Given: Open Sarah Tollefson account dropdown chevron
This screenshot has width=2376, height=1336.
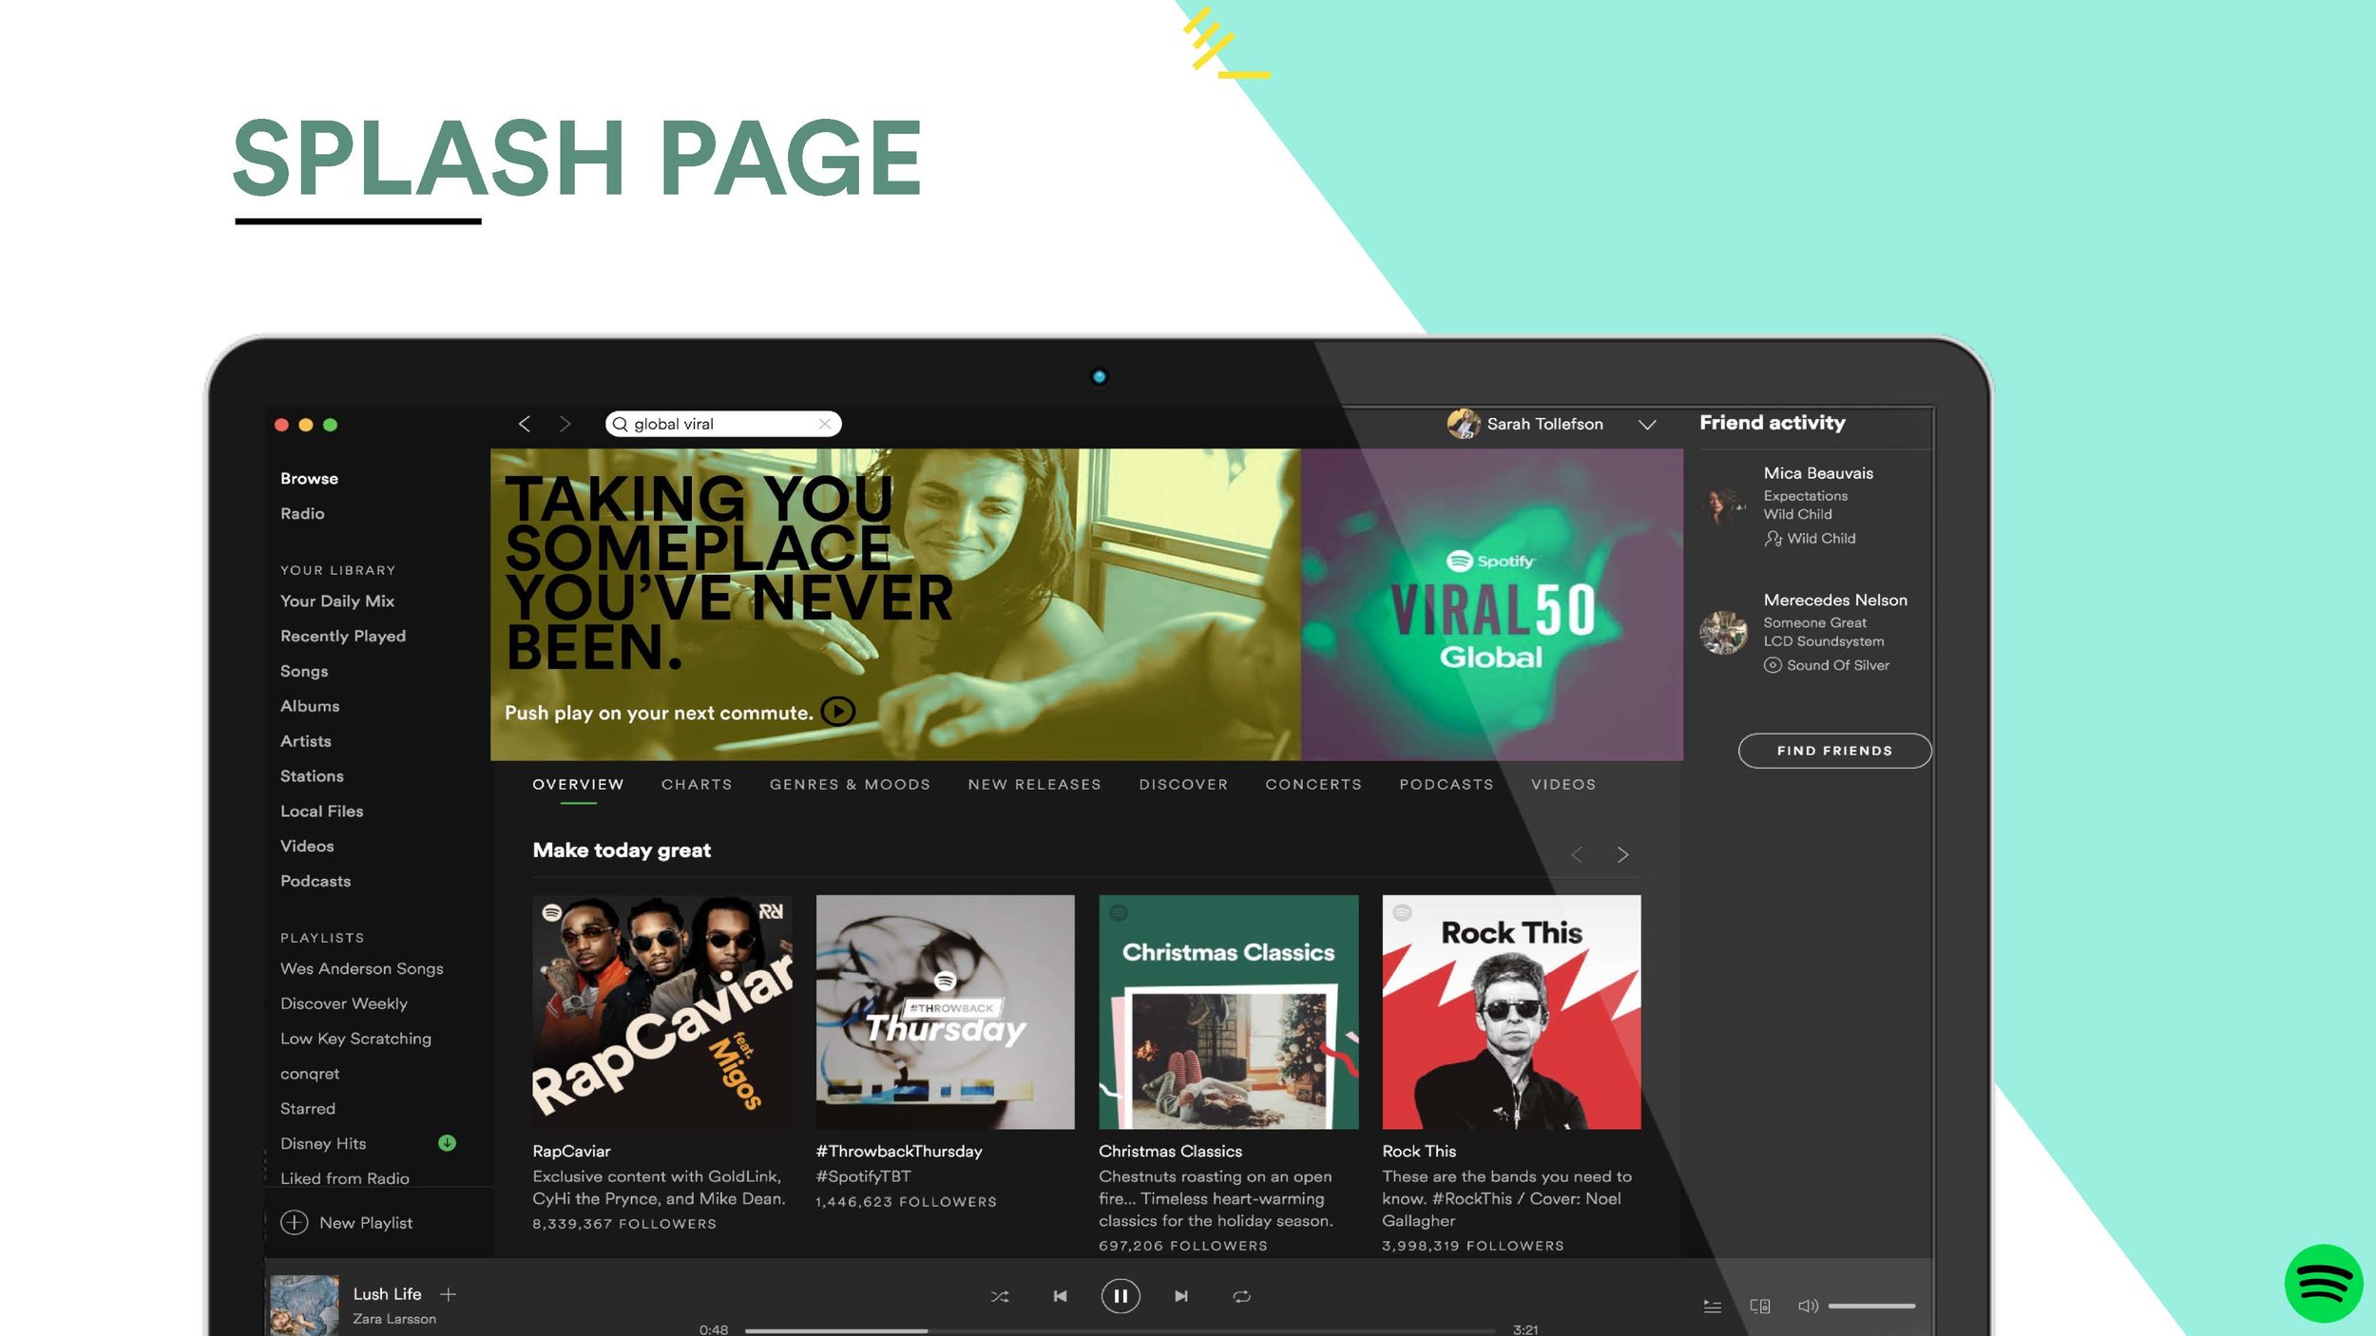Looking at the screenshot, I should tap(1647, 425).
